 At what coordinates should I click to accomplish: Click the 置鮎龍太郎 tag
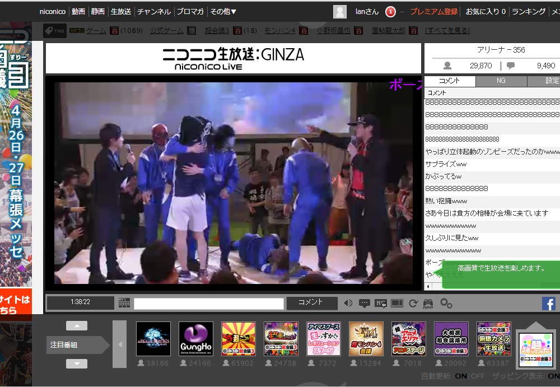(x=389, y=31)
